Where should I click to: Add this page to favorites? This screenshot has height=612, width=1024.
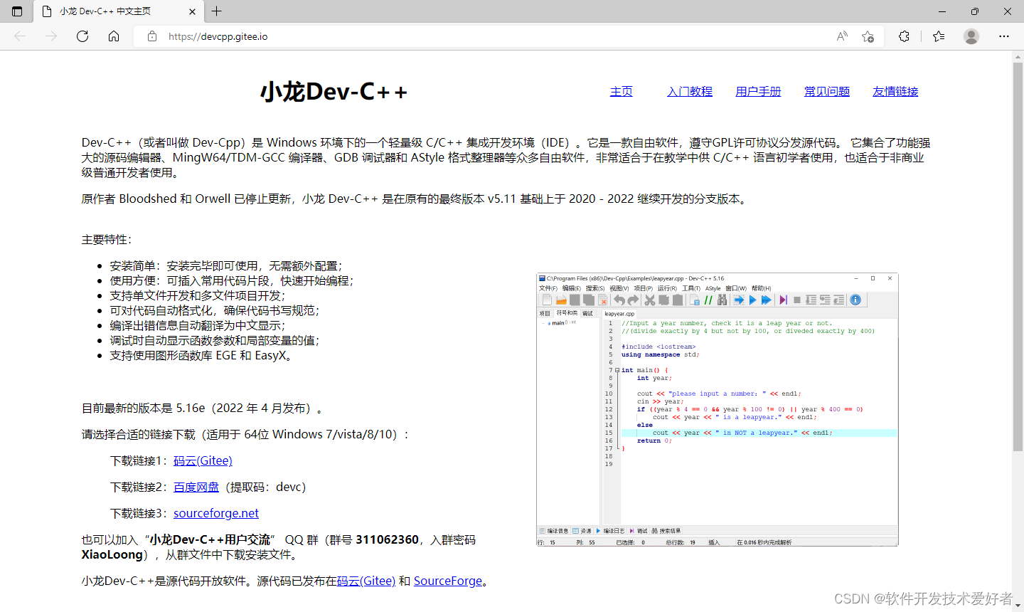868,36
